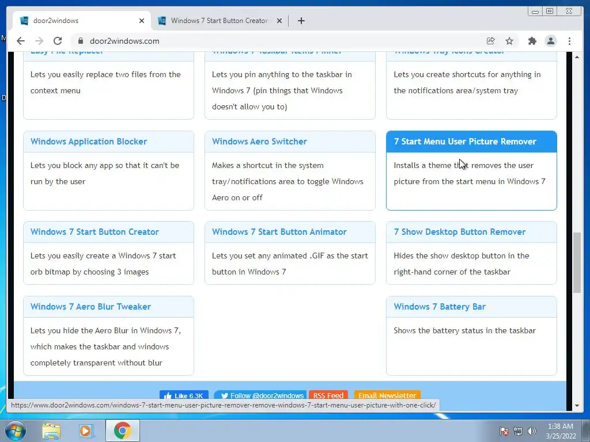The height and width of the screenshot is (442, 590).
Task: Click 'Shows the battery status' description
Action: [x=465, y=330]
